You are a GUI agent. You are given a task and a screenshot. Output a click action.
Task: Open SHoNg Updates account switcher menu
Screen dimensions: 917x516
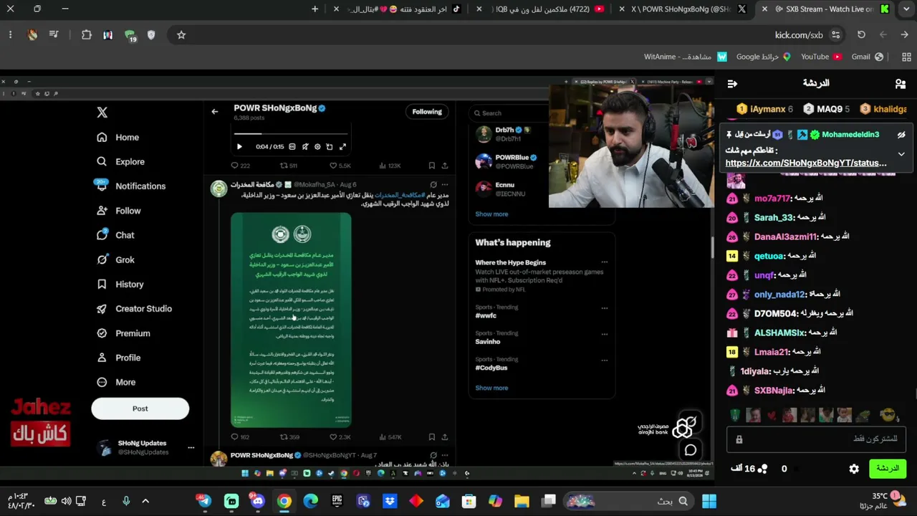pos(191,448)
